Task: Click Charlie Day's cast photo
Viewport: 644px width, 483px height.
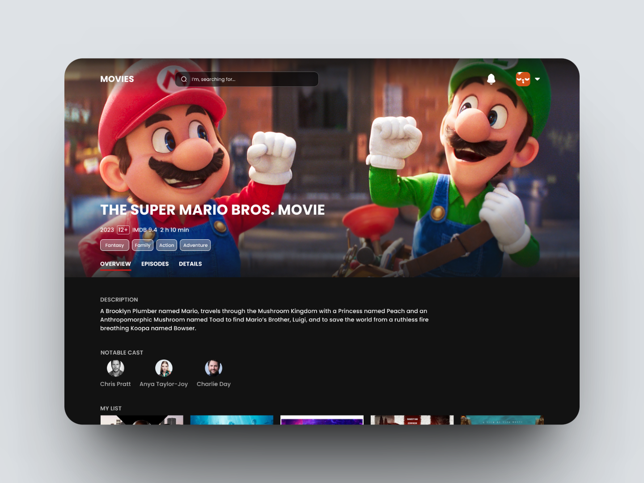Action: [213, 368]
